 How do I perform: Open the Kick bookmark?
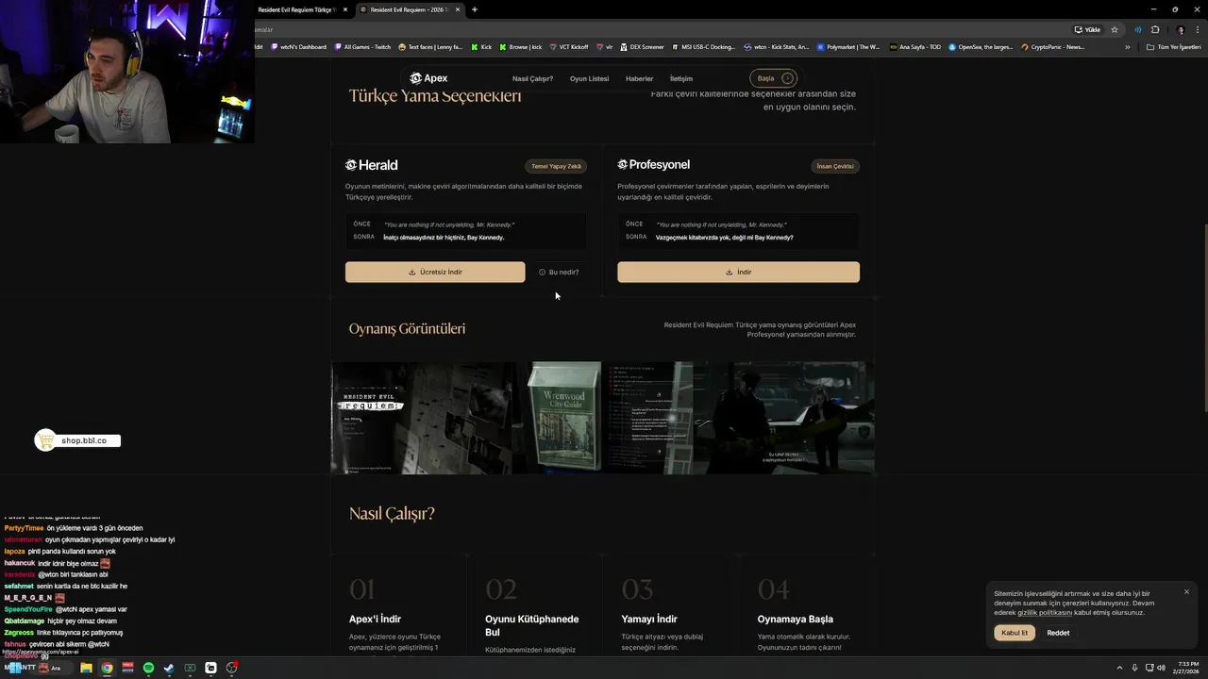[x=481, y=46]
